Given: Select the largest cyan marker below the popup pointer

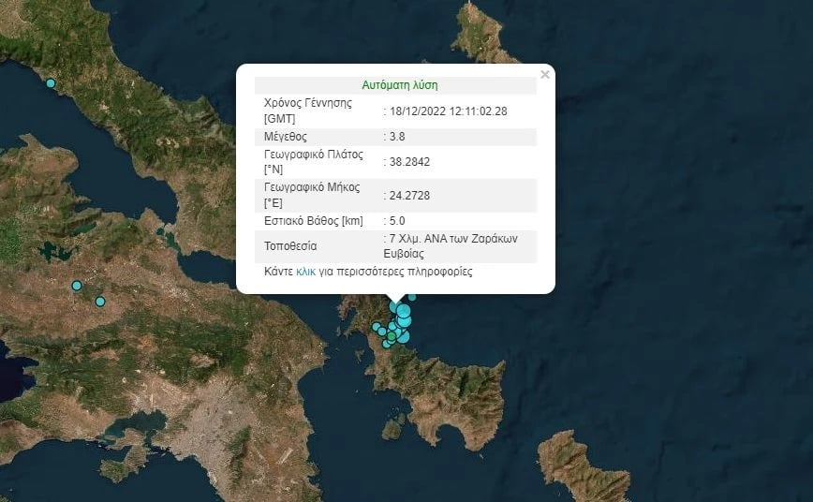Looking at the screenshot, I should coord(404,311).
